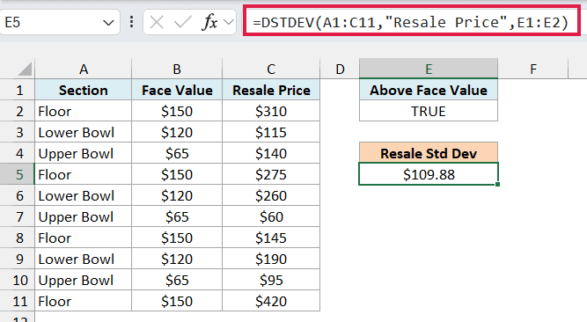Click the $190 resale price cell
This screenshot has width=587, height=322.
[x=271, y=259]
